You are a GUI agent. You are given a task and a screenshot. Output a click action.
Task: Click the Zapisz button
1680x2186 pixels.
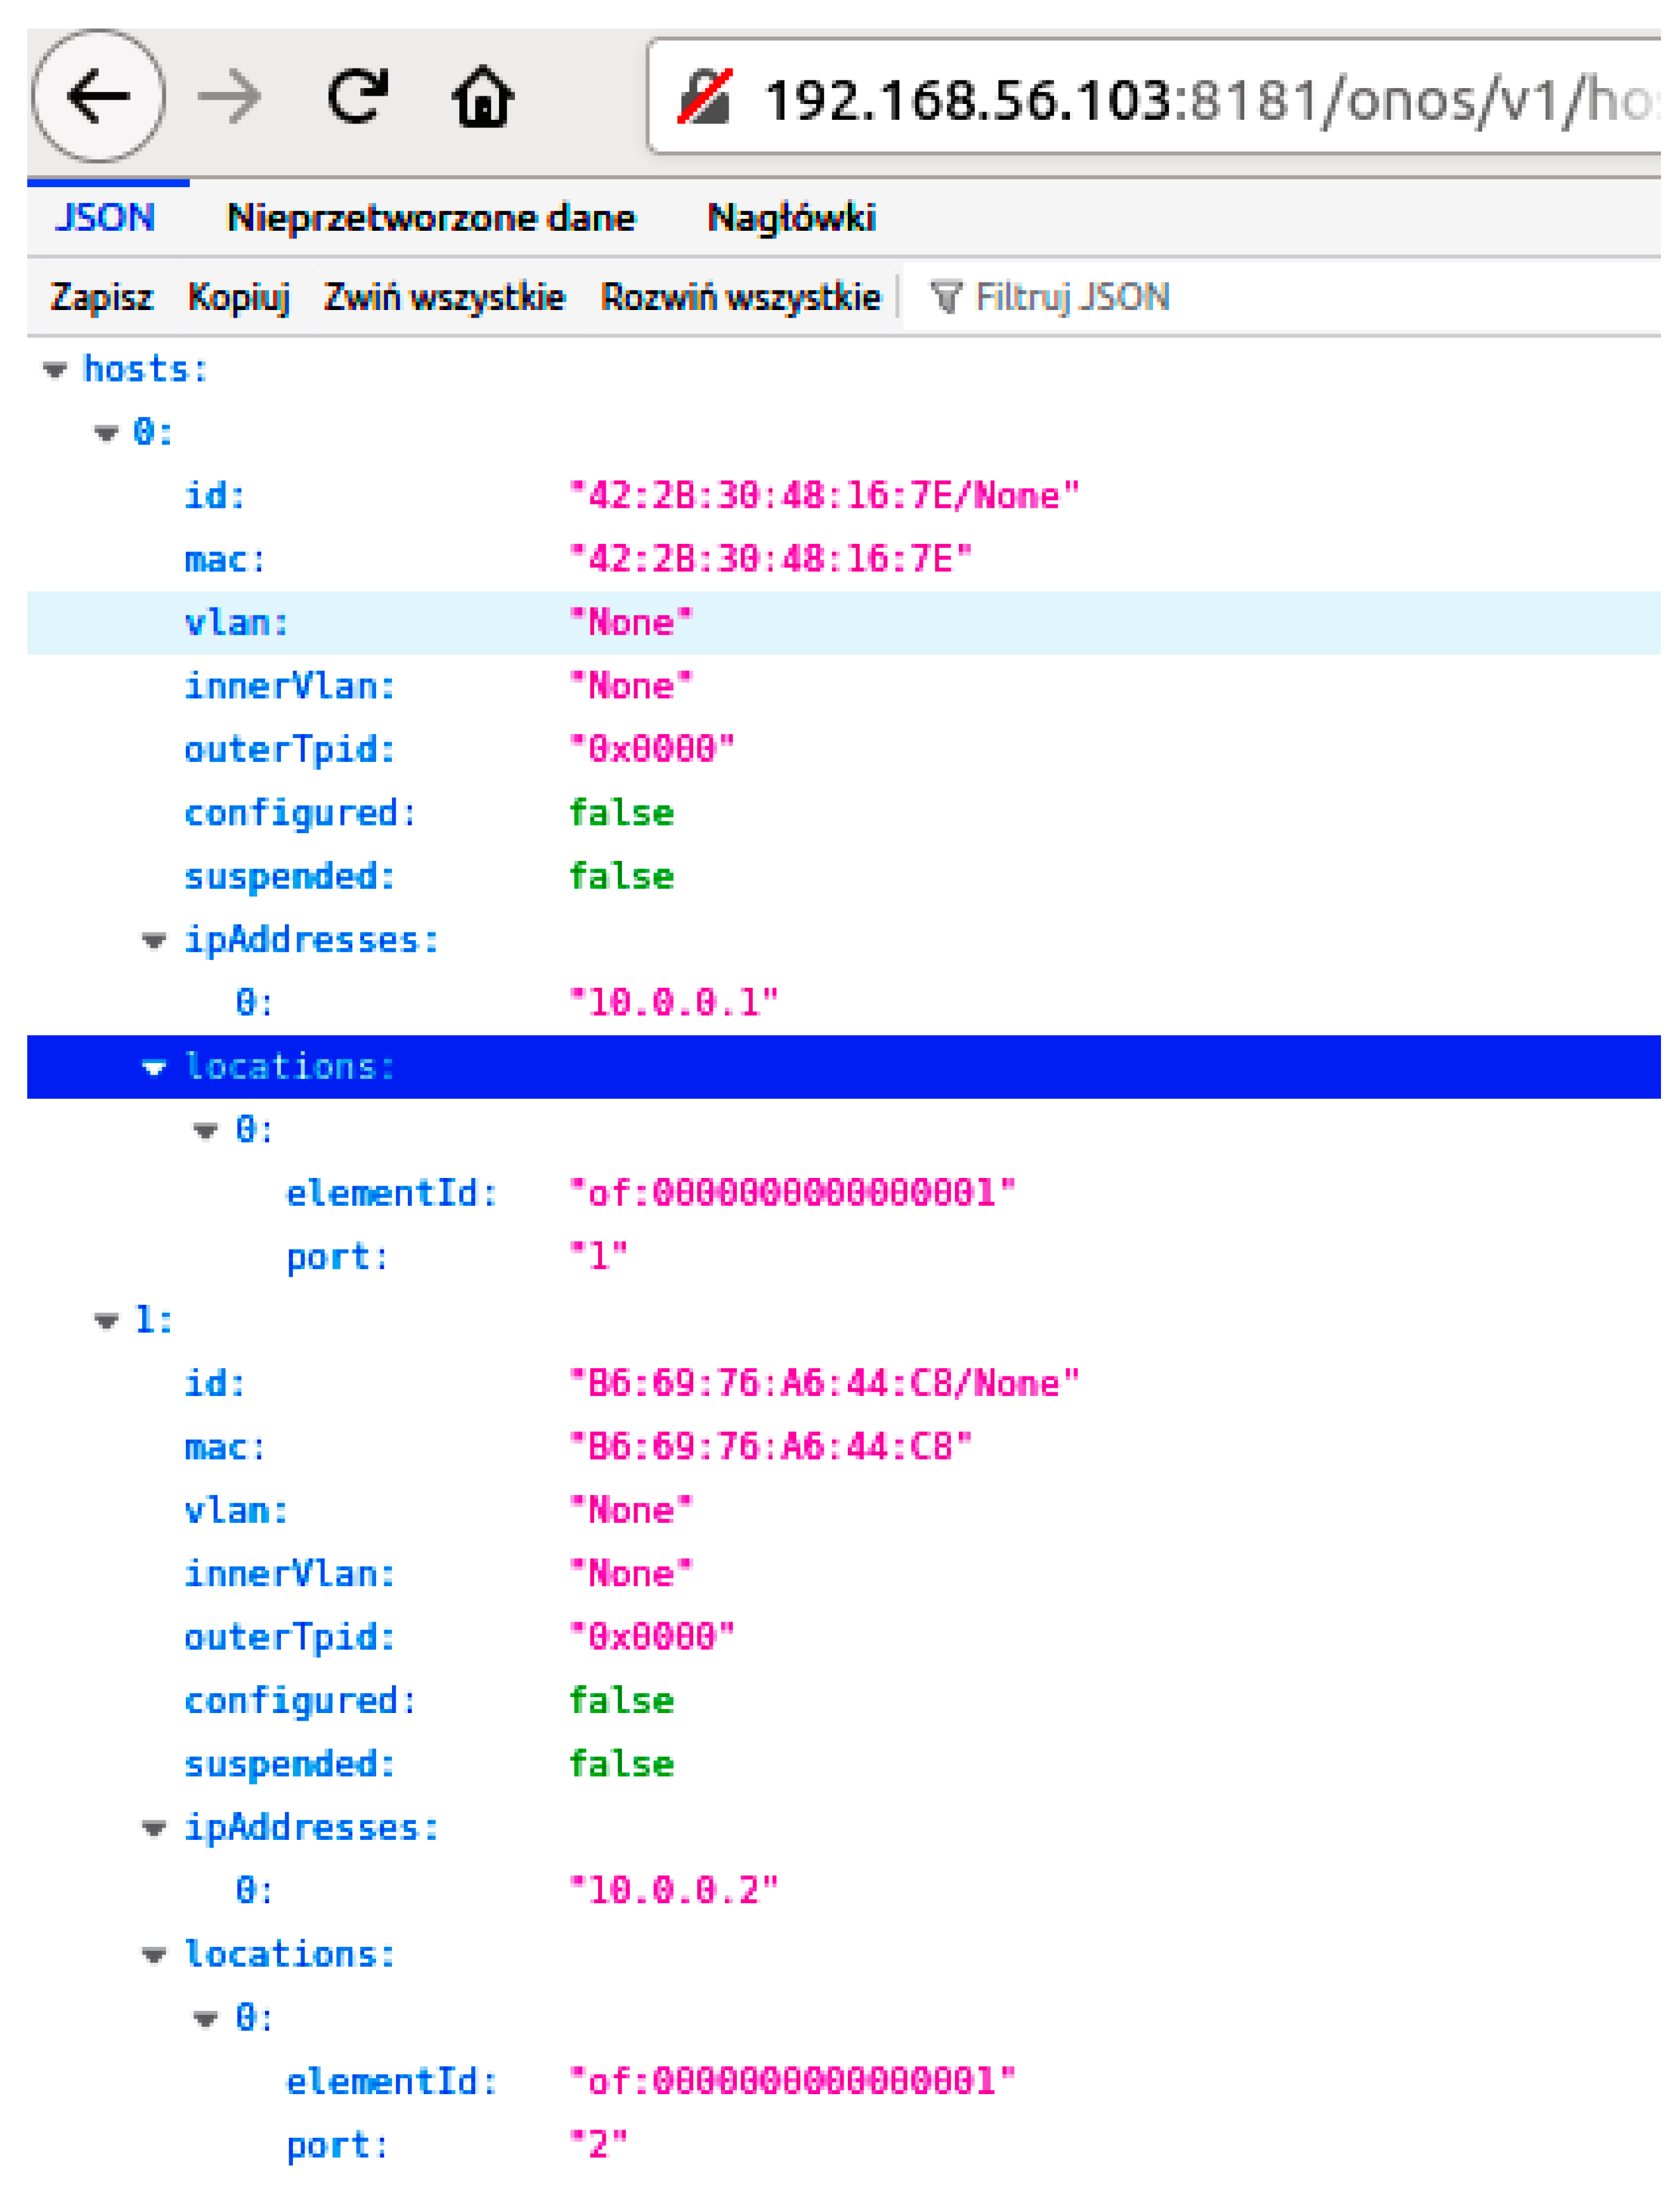[x=101, y=297]
